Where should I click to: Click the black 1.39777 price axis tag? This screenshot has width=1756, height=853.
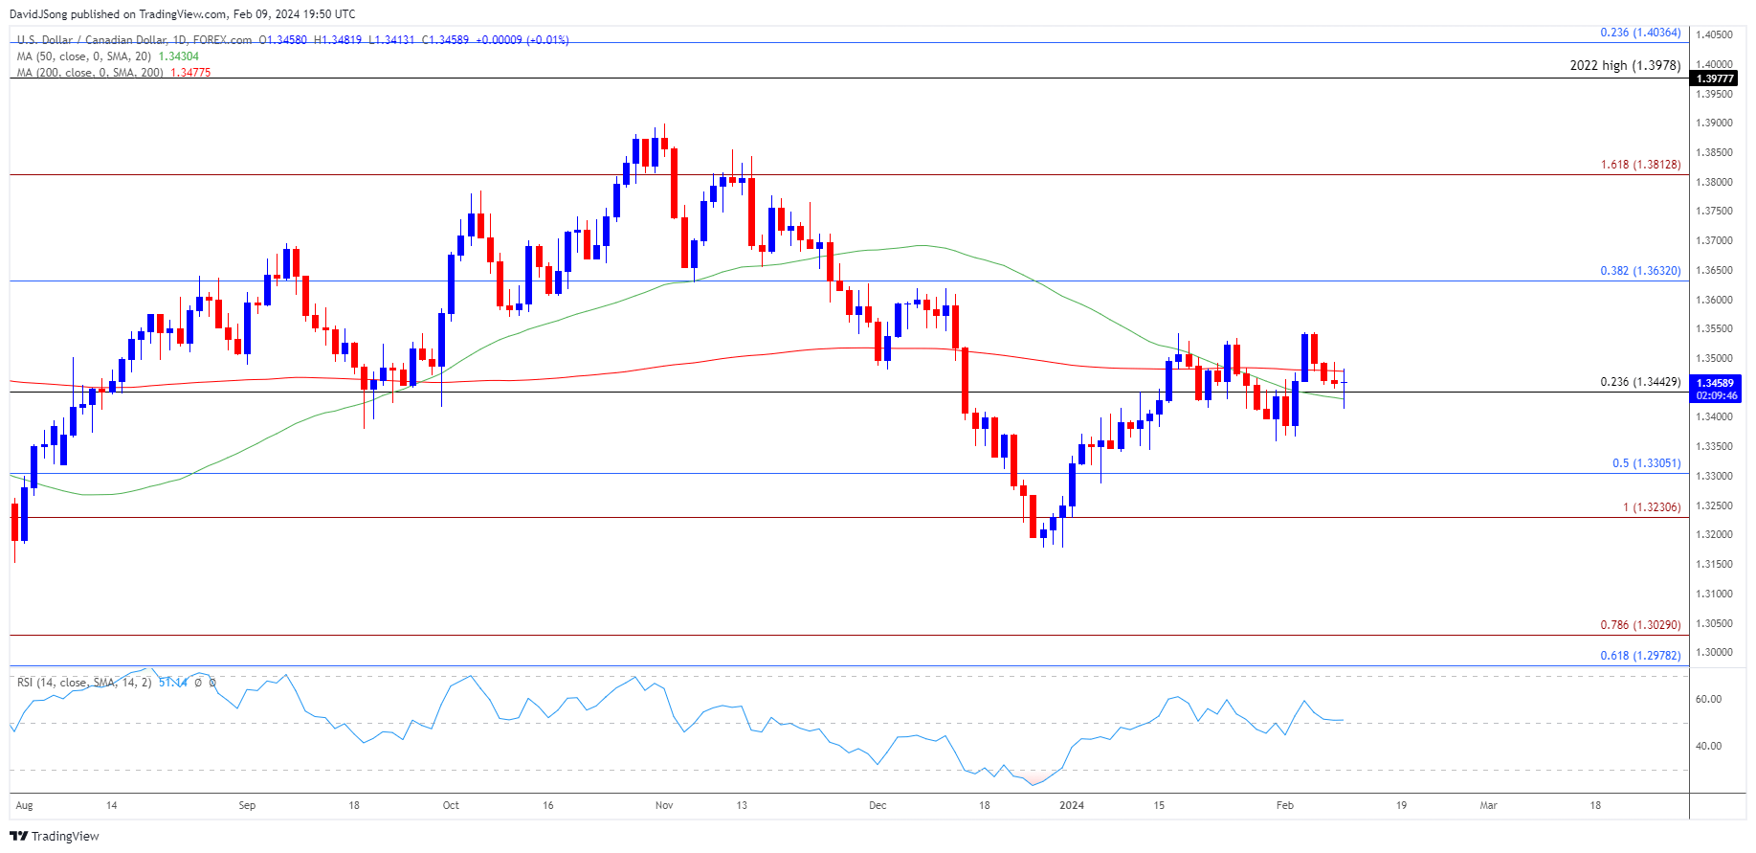tap(1714, 79)
